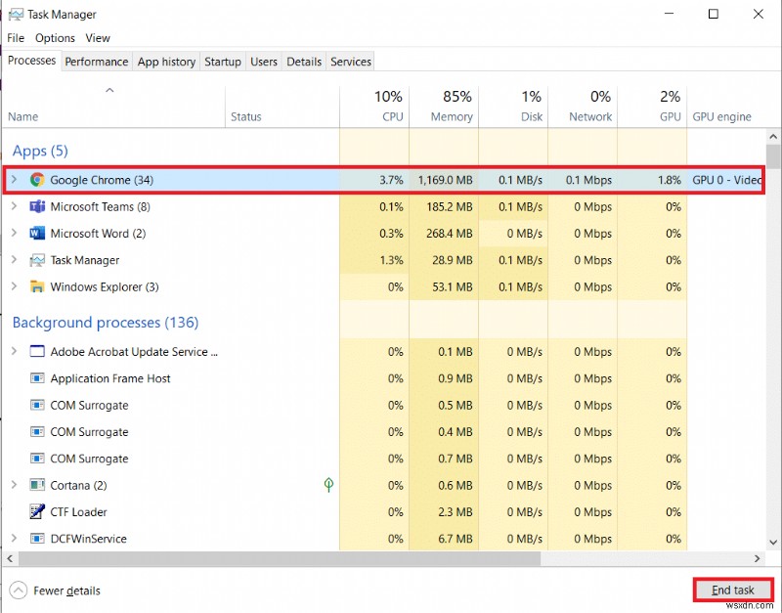Open the Options menu

(55, 38)
